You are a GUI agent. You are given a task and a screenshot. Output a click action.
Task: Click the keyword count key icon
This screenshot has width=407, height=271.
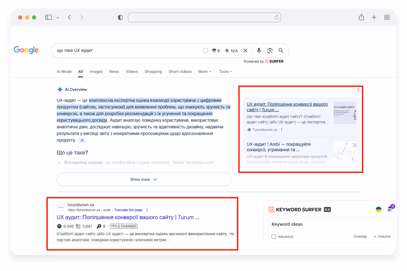point(99,226)
